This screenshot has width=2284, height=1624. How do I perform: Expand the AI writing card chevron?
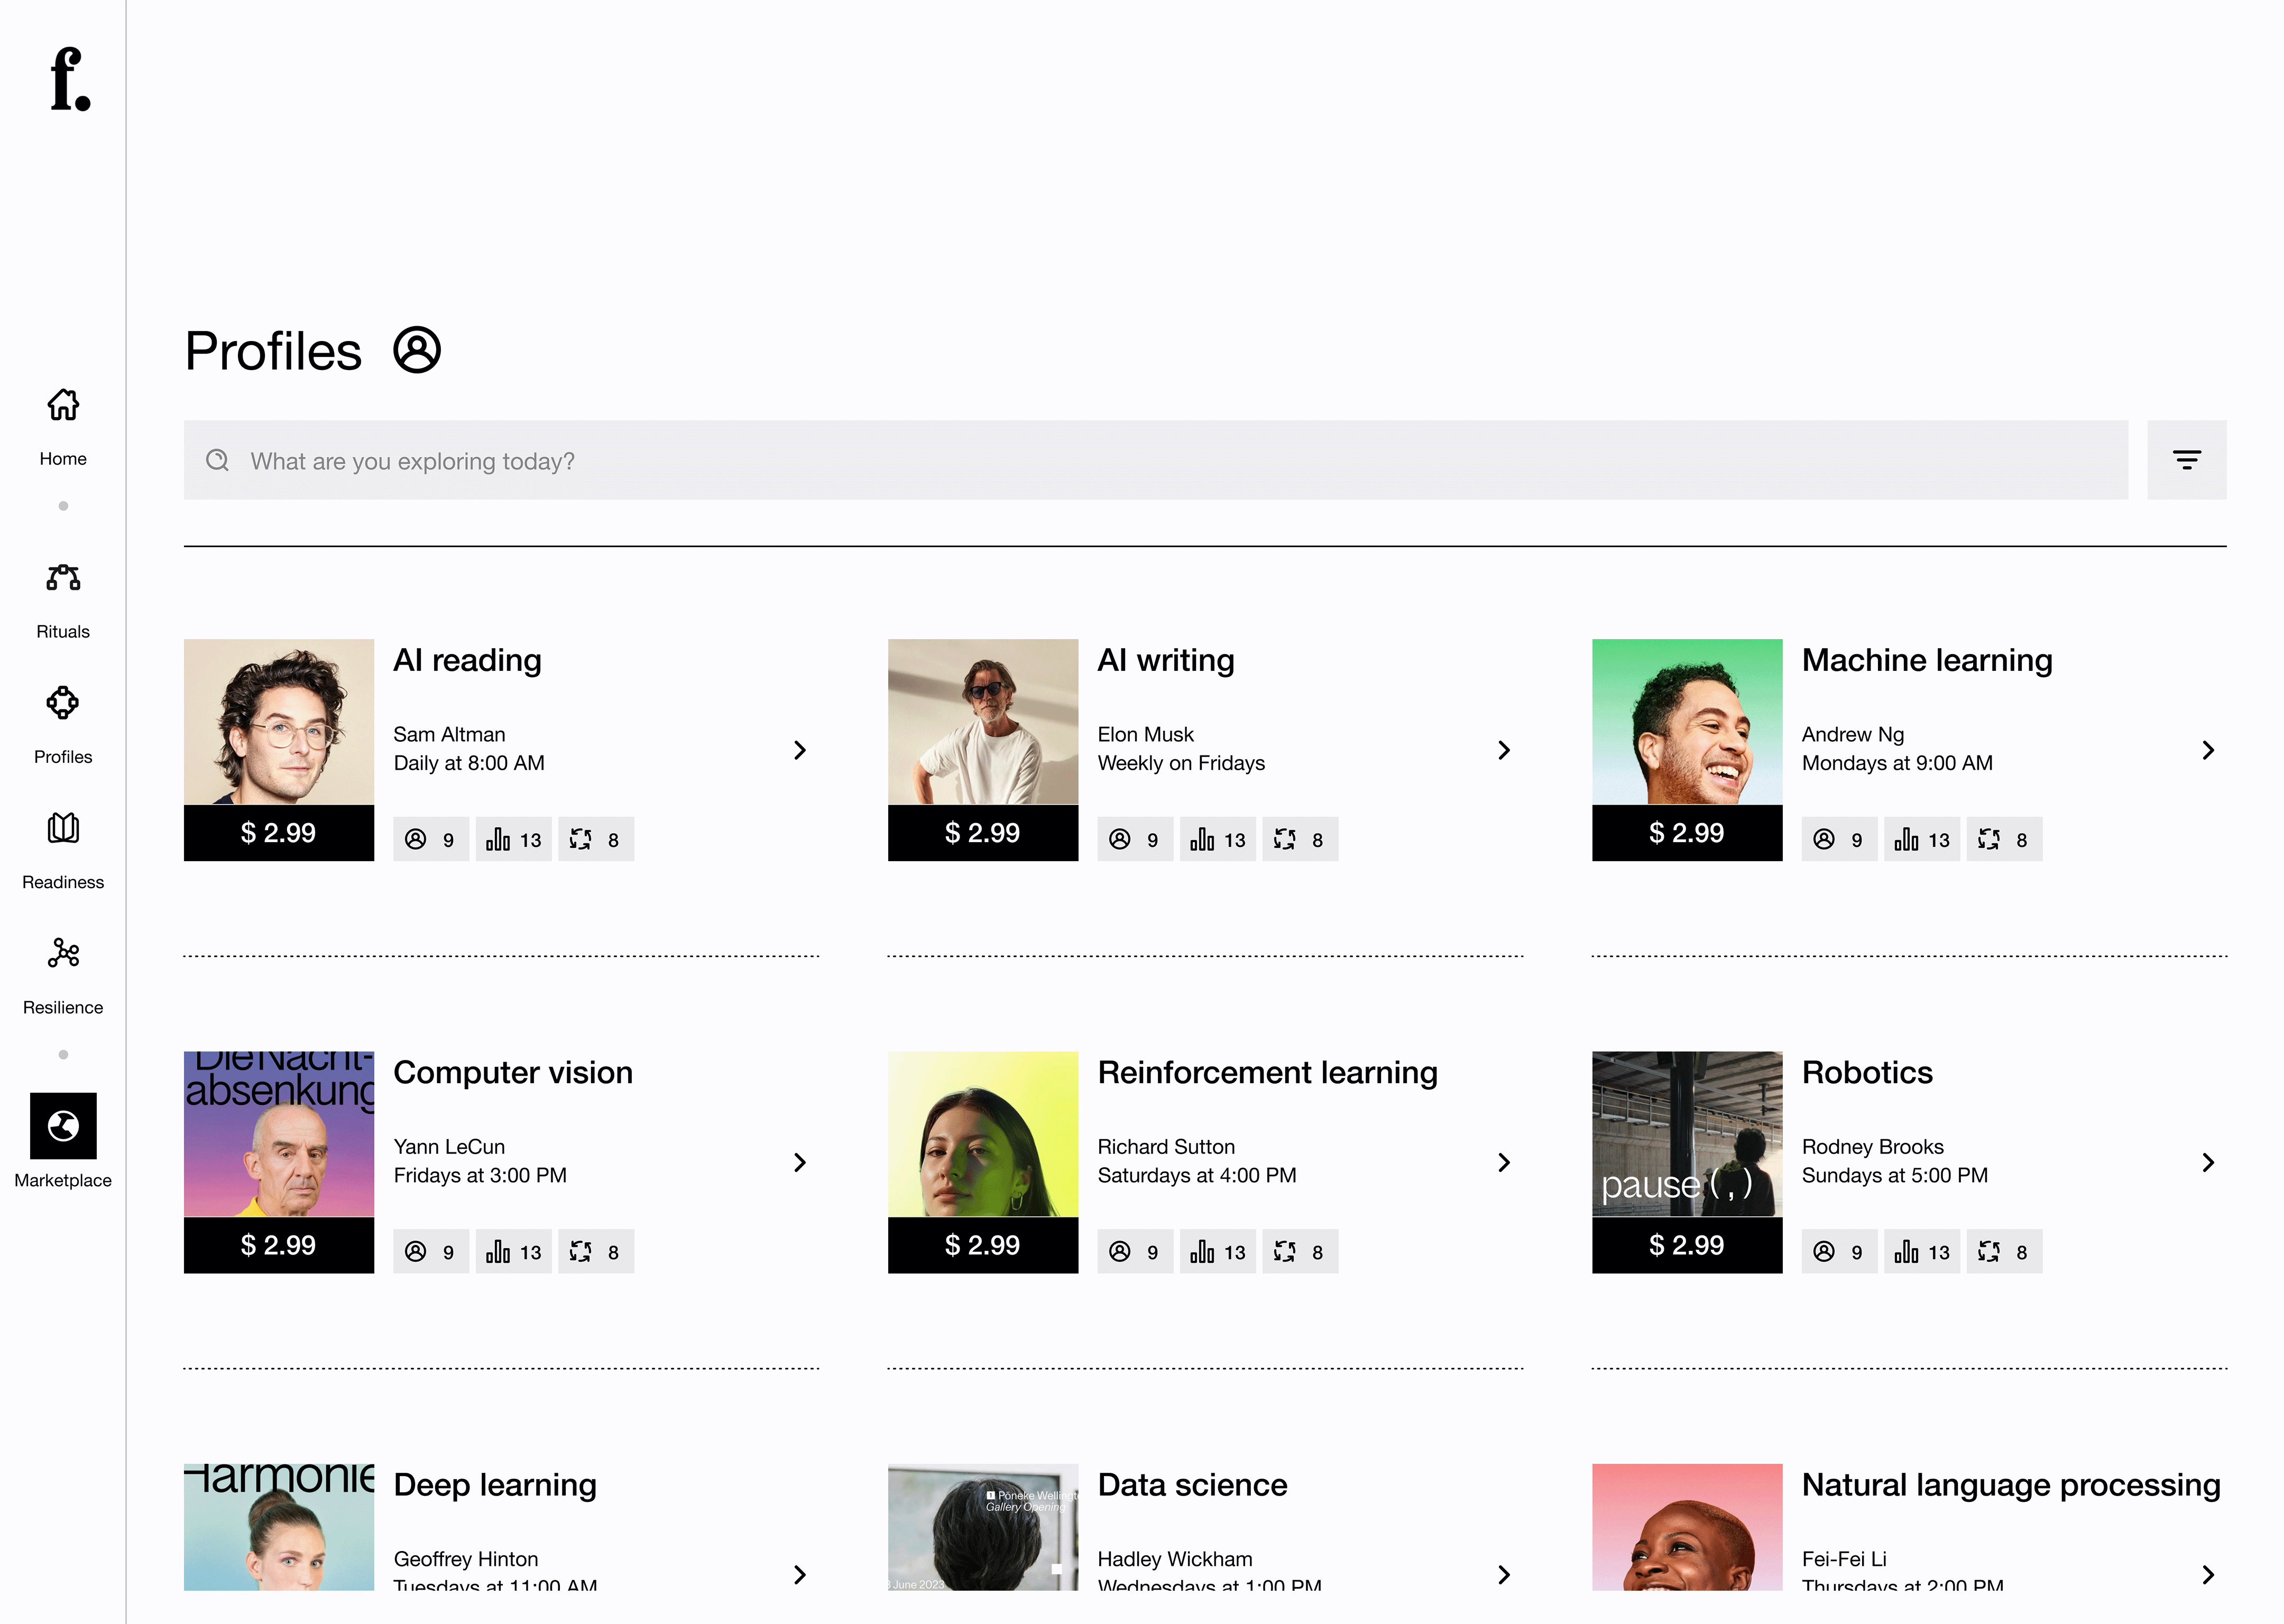pos(1503,750)
